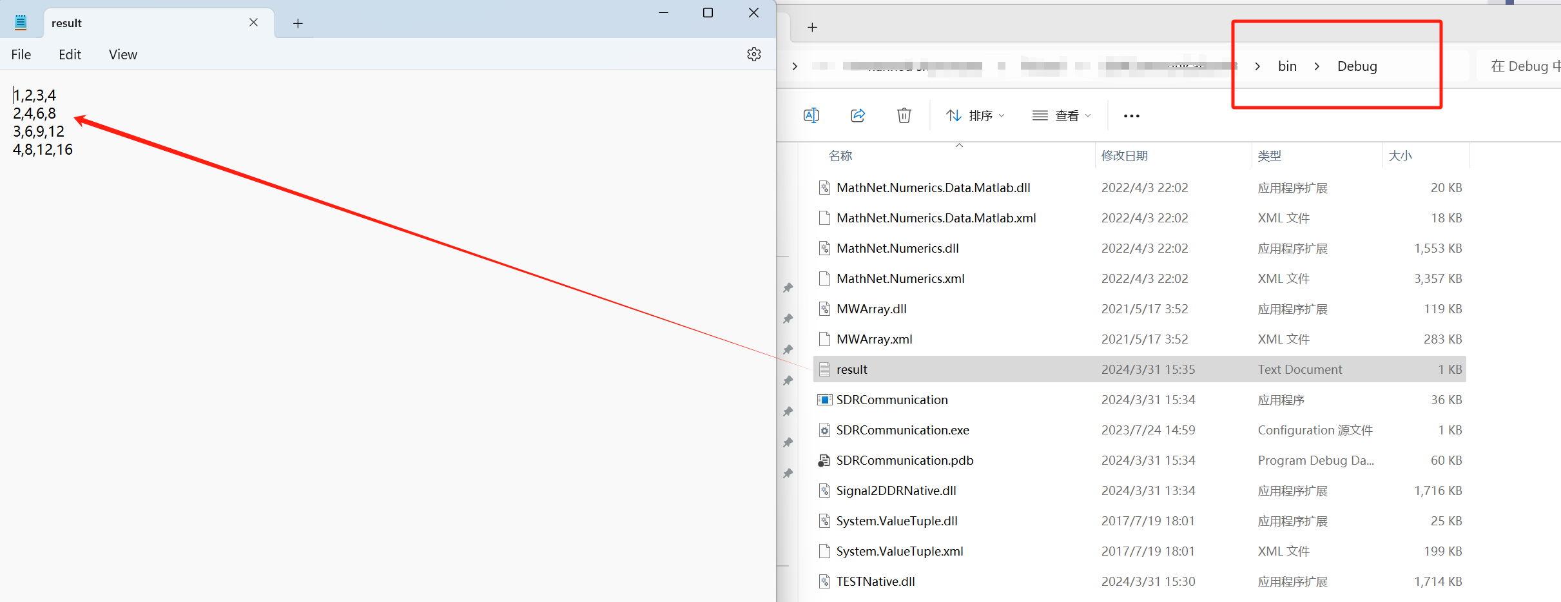Open the View menu in Notepad
The height and width of the screenshot is (602, 1561).
122,55
